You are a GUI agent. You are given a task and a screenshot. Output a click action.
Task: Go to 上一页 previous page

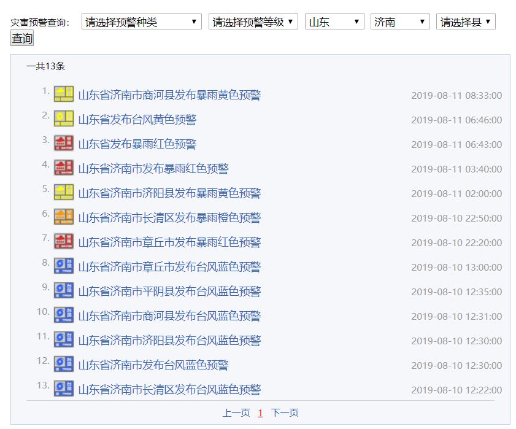pos(236,412)
